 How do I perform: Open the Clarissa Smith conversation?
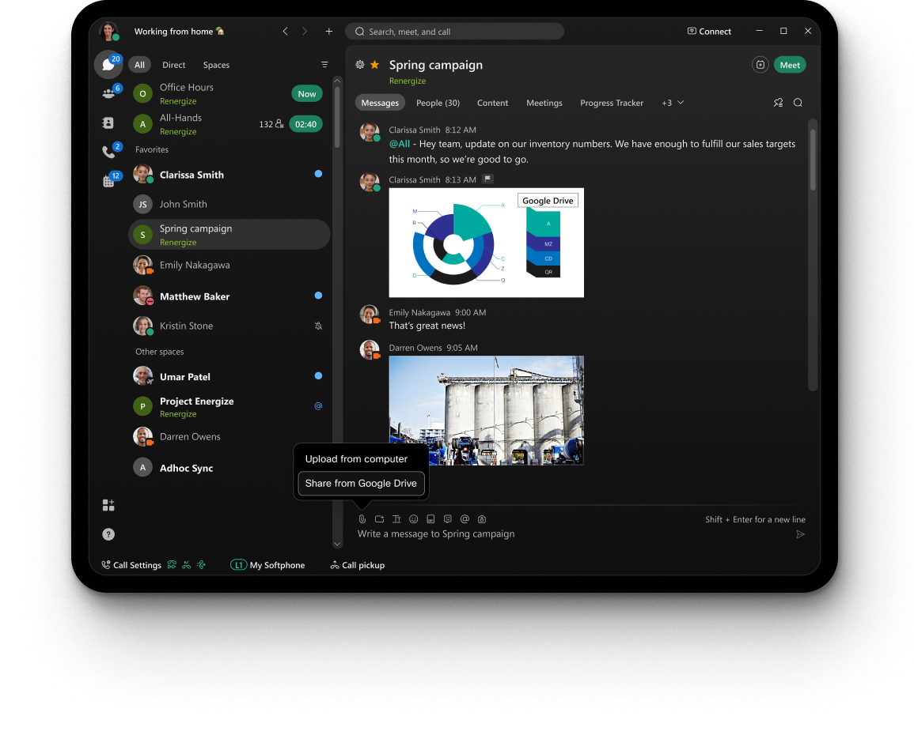point(229,175)
